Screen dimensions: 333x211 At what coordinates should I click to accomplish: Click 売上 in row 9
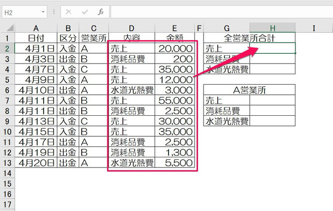click(132, 121)
